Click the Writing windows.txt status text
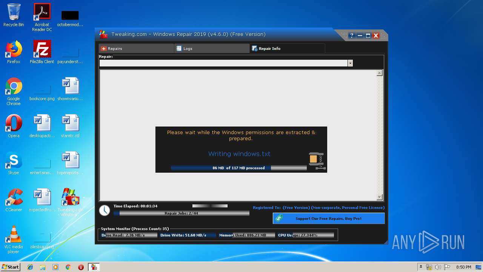 click(x=239, y=154)
